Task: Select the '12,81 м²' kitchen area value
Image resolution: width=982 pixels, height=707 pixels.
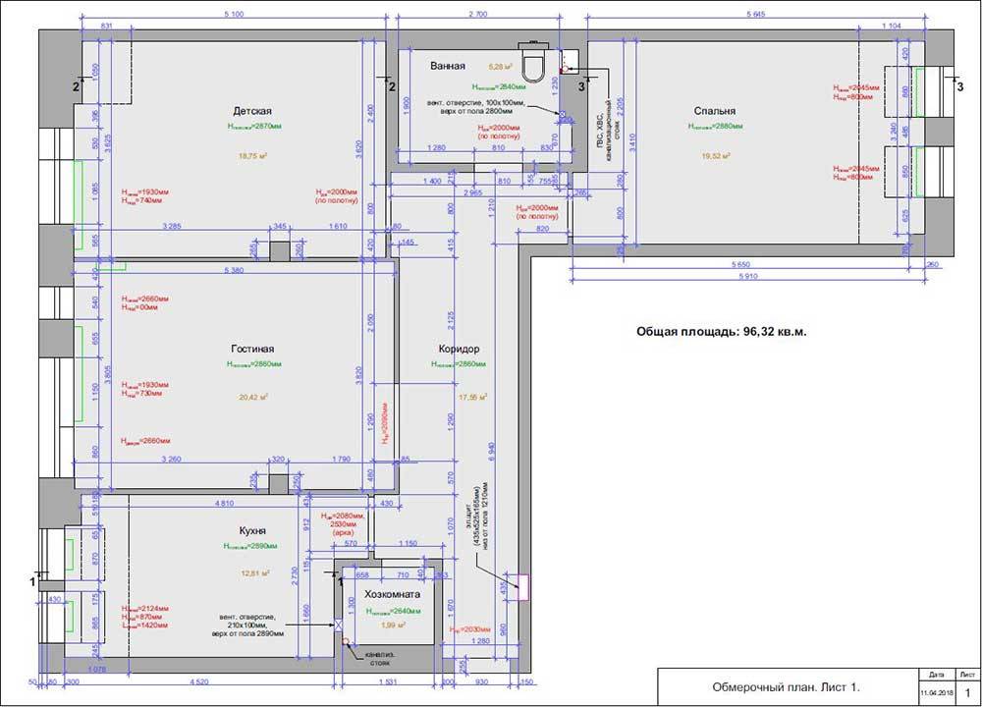Action: pyautogui.click(x=255, y=573)
